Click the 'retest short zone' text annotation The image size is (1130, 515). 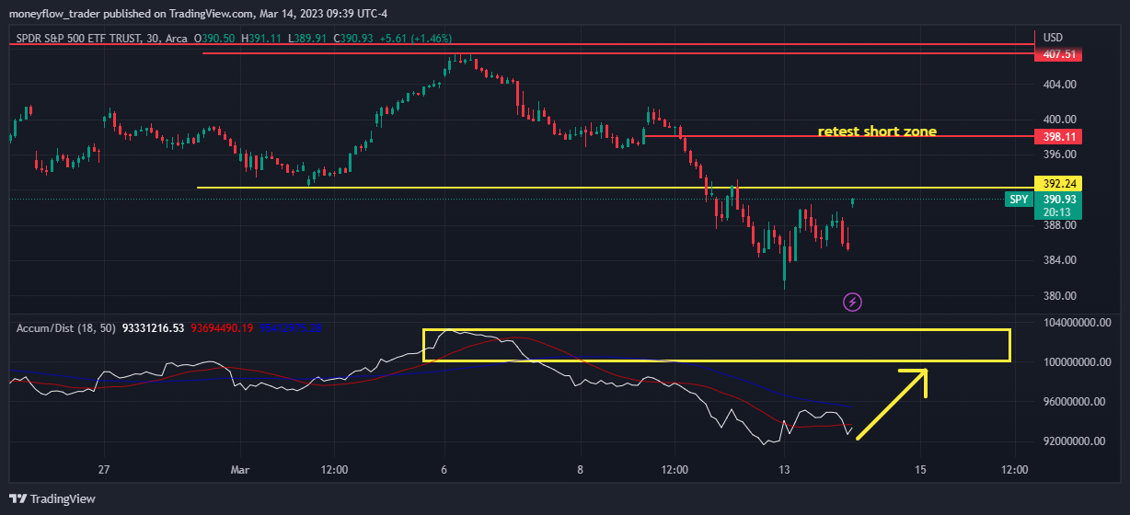click(x=877, y=132)
